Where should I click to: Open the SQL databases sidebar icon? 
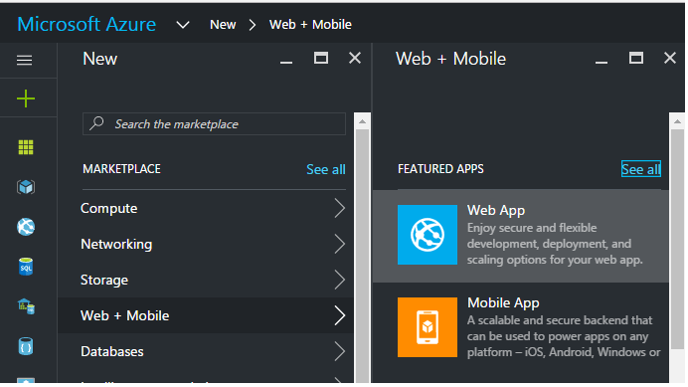tap(26, 267)
